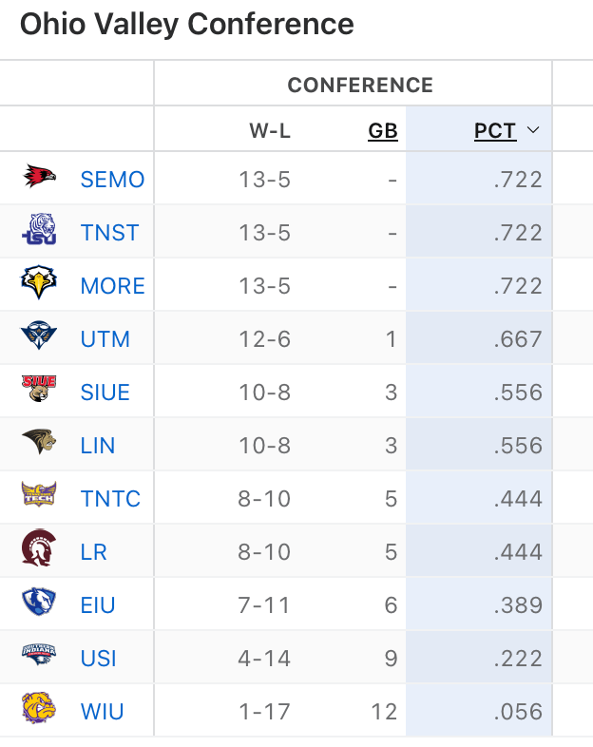Click the Southern Indiana logo
This screenshot has height=747, width=593.
click(39, 657)
